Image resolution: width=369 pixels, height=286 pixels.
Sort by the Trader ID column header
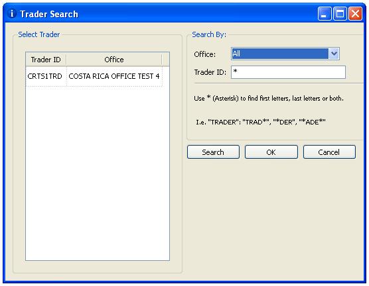click(46, 60)
